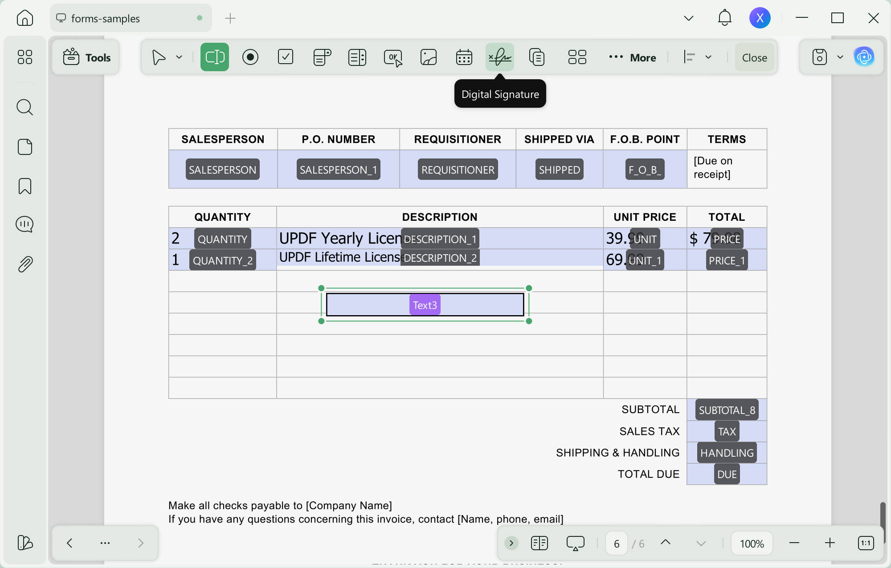Open the bookmarks panel
Image resolution: width=891 pixels, height=568 pixels.
25,186
